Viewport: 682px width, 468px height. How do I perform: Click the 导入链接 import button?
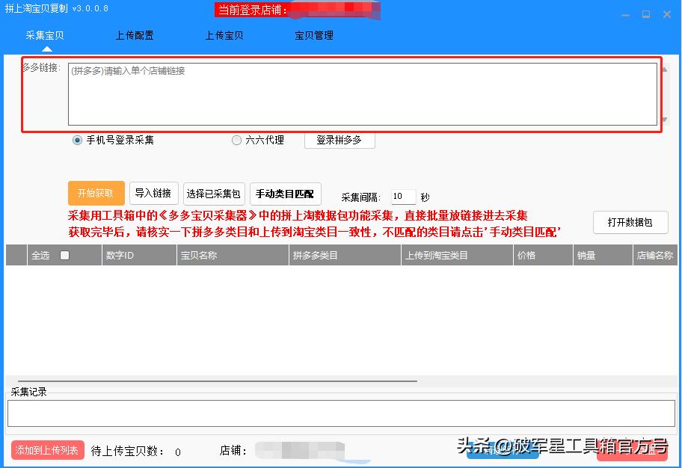click(153, 193)
